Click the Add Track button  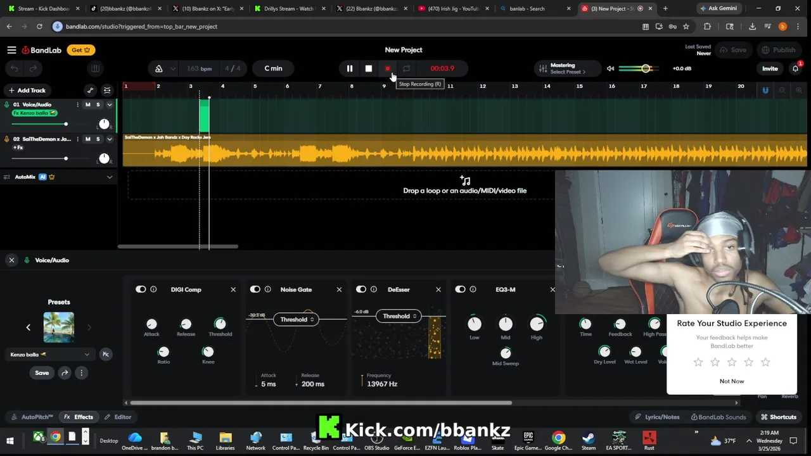click(27, 91)
